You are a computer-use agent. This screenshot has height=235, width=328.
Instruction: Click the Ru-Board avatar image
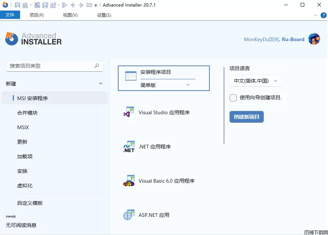314,39
